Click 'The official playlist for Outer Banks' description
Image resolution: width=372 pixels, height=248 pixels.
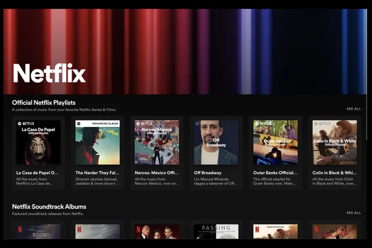click(275, 182)
